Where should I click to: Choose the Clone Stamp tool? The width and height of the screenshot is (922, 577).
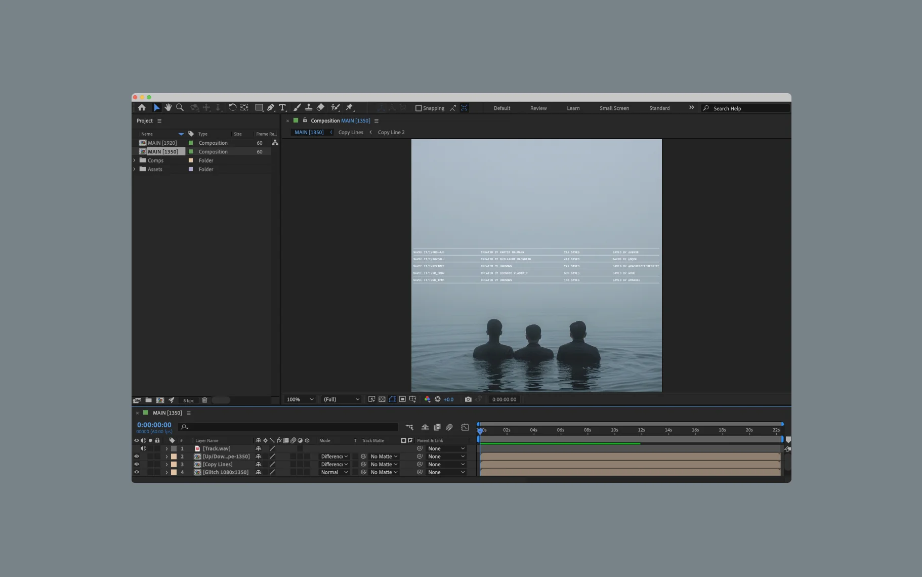(309, 108)
